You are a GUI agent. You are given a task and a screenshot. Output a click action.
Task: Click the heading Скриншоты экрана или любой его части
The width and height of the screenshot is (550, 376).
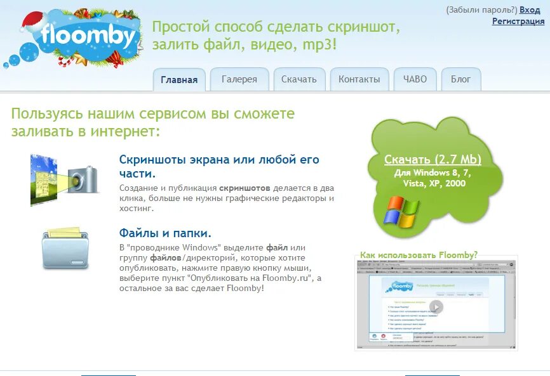point(219,166)
